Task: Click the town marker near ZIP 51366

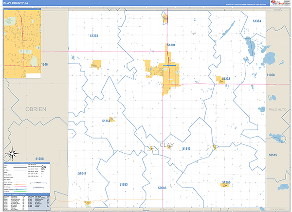Action: coord(226,185)
